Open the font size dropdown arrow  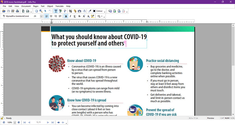click(41, 16)
